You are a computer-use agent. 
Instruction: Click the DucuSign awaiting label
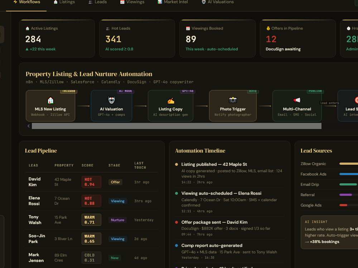pos(283,49)
